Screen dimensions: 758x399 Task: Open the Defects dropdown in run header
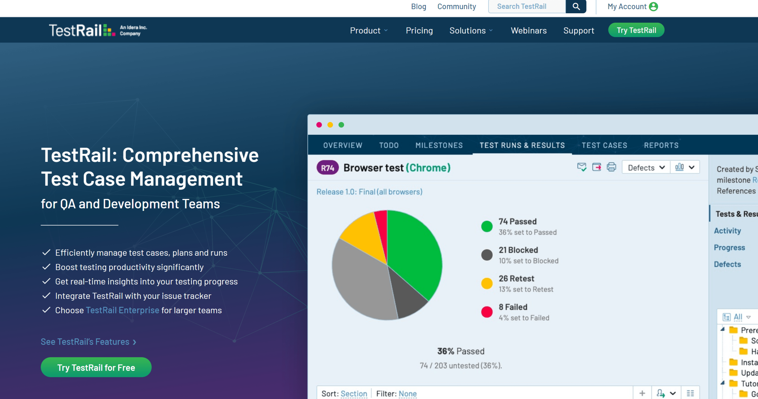[x=646, y=167]
